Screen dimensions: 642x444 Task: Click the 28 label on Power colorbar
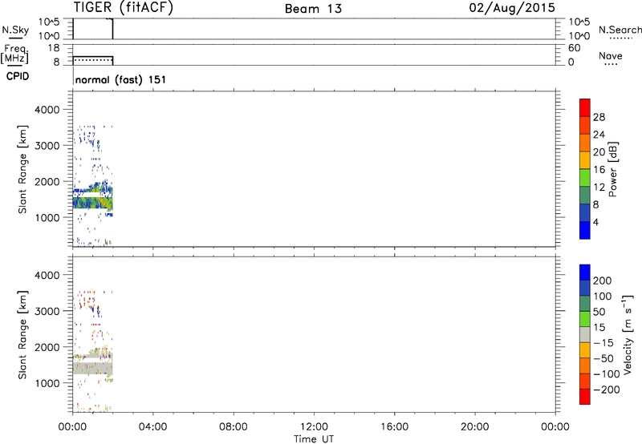click(599, 117)
